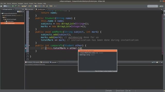Select the JRE System Library entry
The image size is (165, 92).
pyautogui.click(x=13, y=15)
